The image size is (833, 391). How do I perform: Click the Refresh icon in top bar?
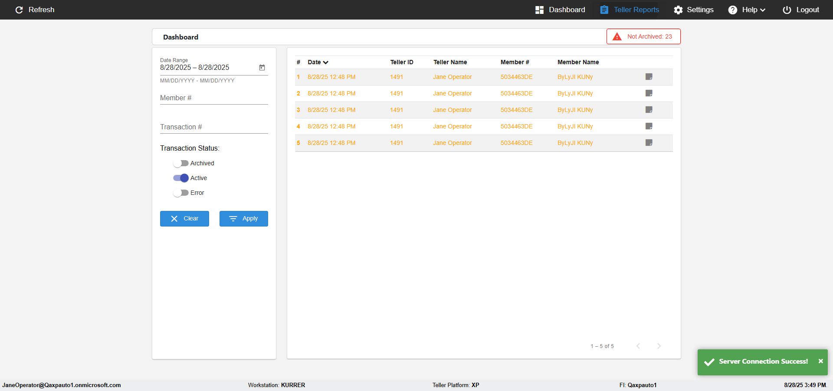[19, 10]
